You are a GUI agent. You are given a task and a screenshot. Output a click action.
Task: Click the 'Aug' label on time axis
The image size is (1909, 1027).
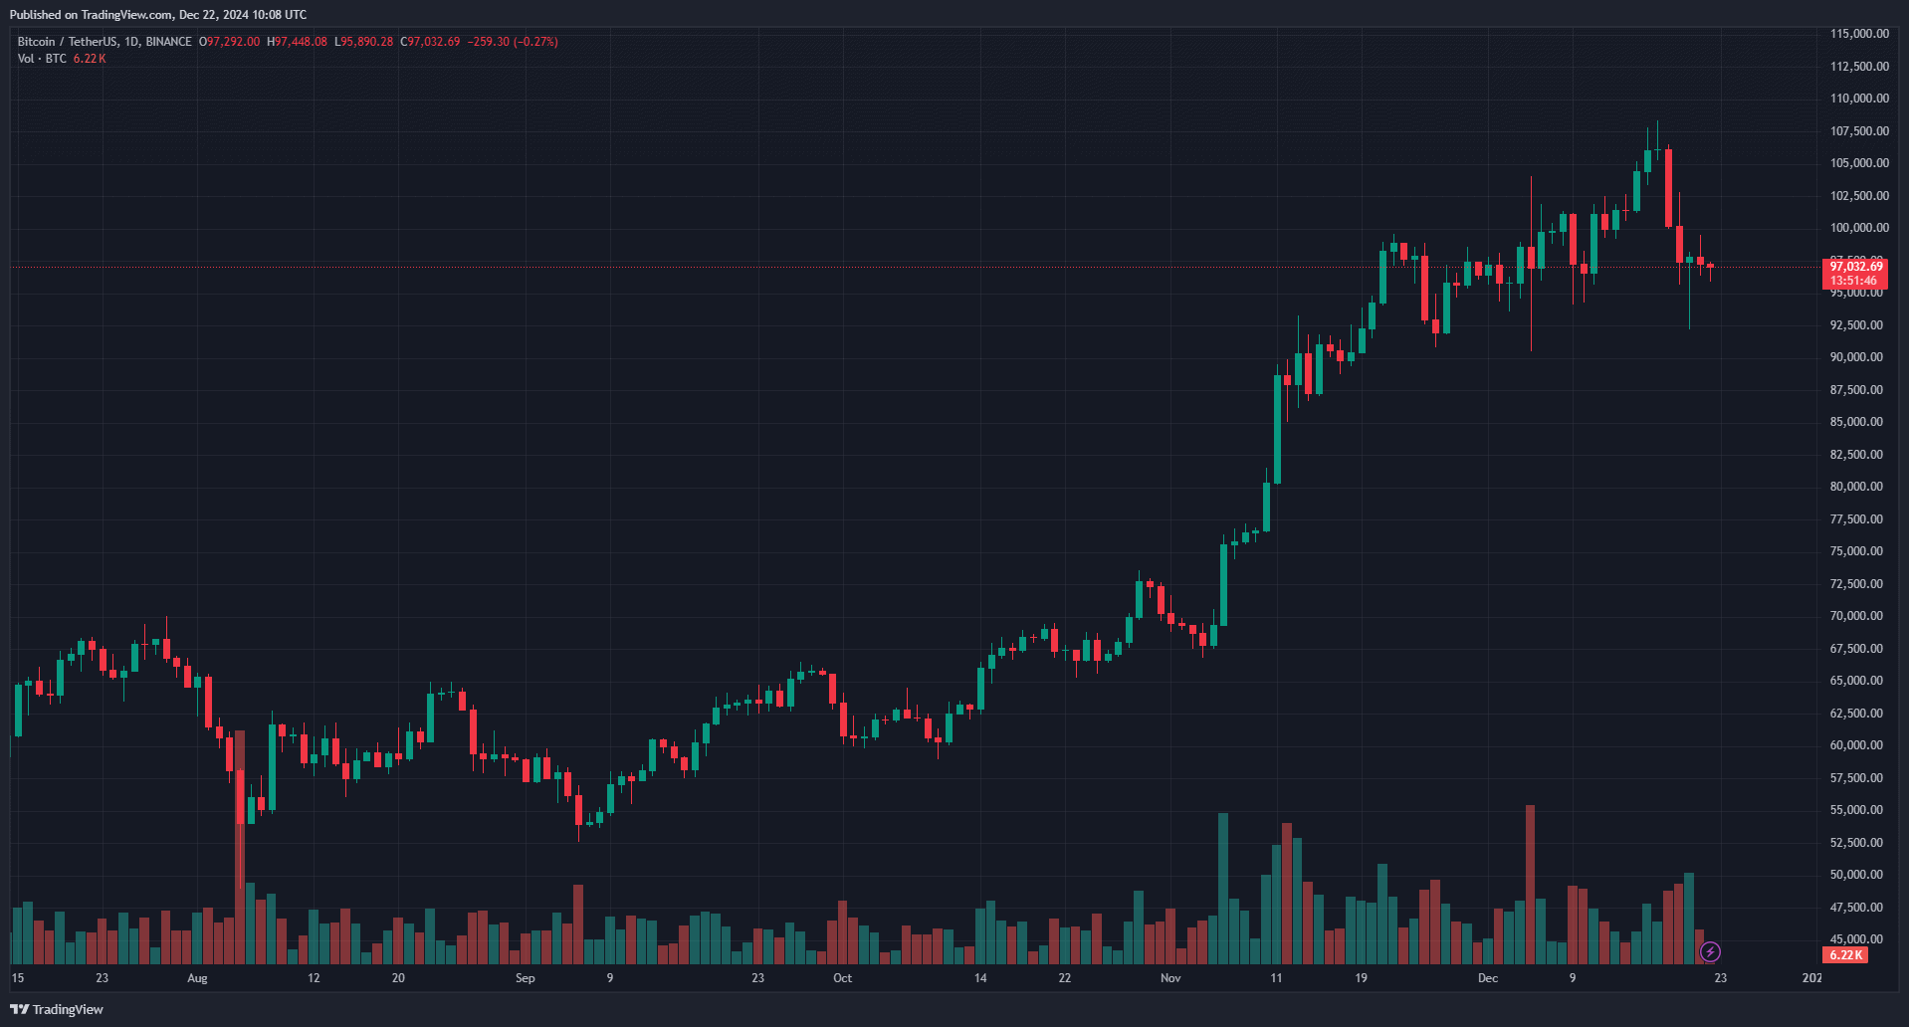[x=197, y=978]
